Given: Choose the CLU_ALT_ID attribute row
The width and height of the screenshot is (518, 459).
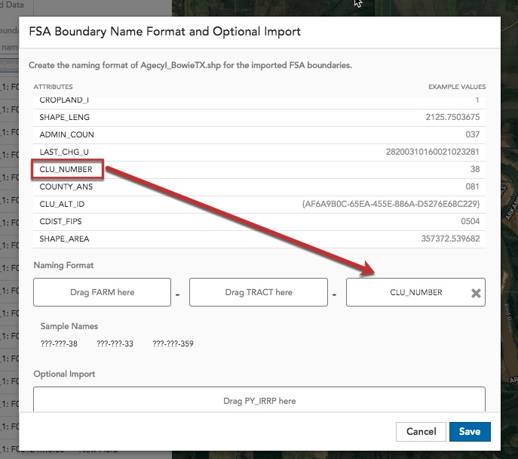Looking at the screenshot, I should tap(63, 204).
